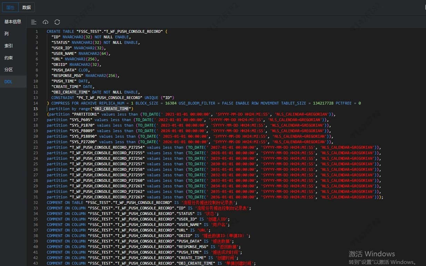This screenshot has width=426, height=266.
Task: Select the DDL sidebar item
Action: pos(8,82)
